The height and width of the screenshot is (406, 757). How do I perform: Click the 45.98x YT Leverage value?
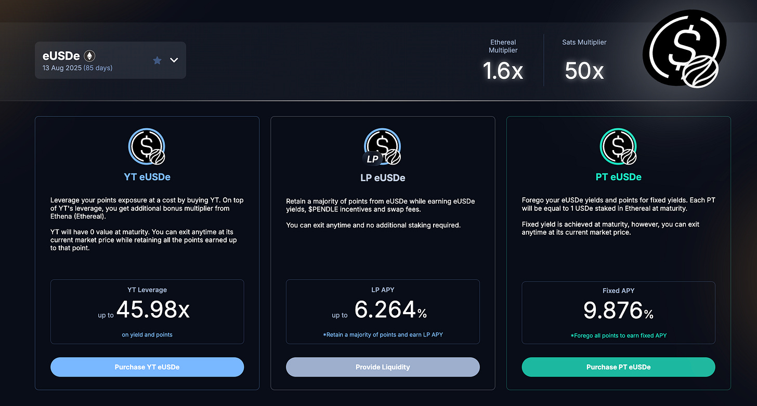pos(153,309)
